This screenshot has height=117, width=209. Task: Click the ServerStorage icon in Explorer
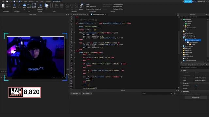(x=184, y=46)
